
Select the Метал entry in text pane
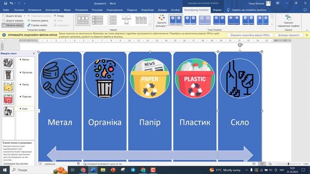click(26, 59)
